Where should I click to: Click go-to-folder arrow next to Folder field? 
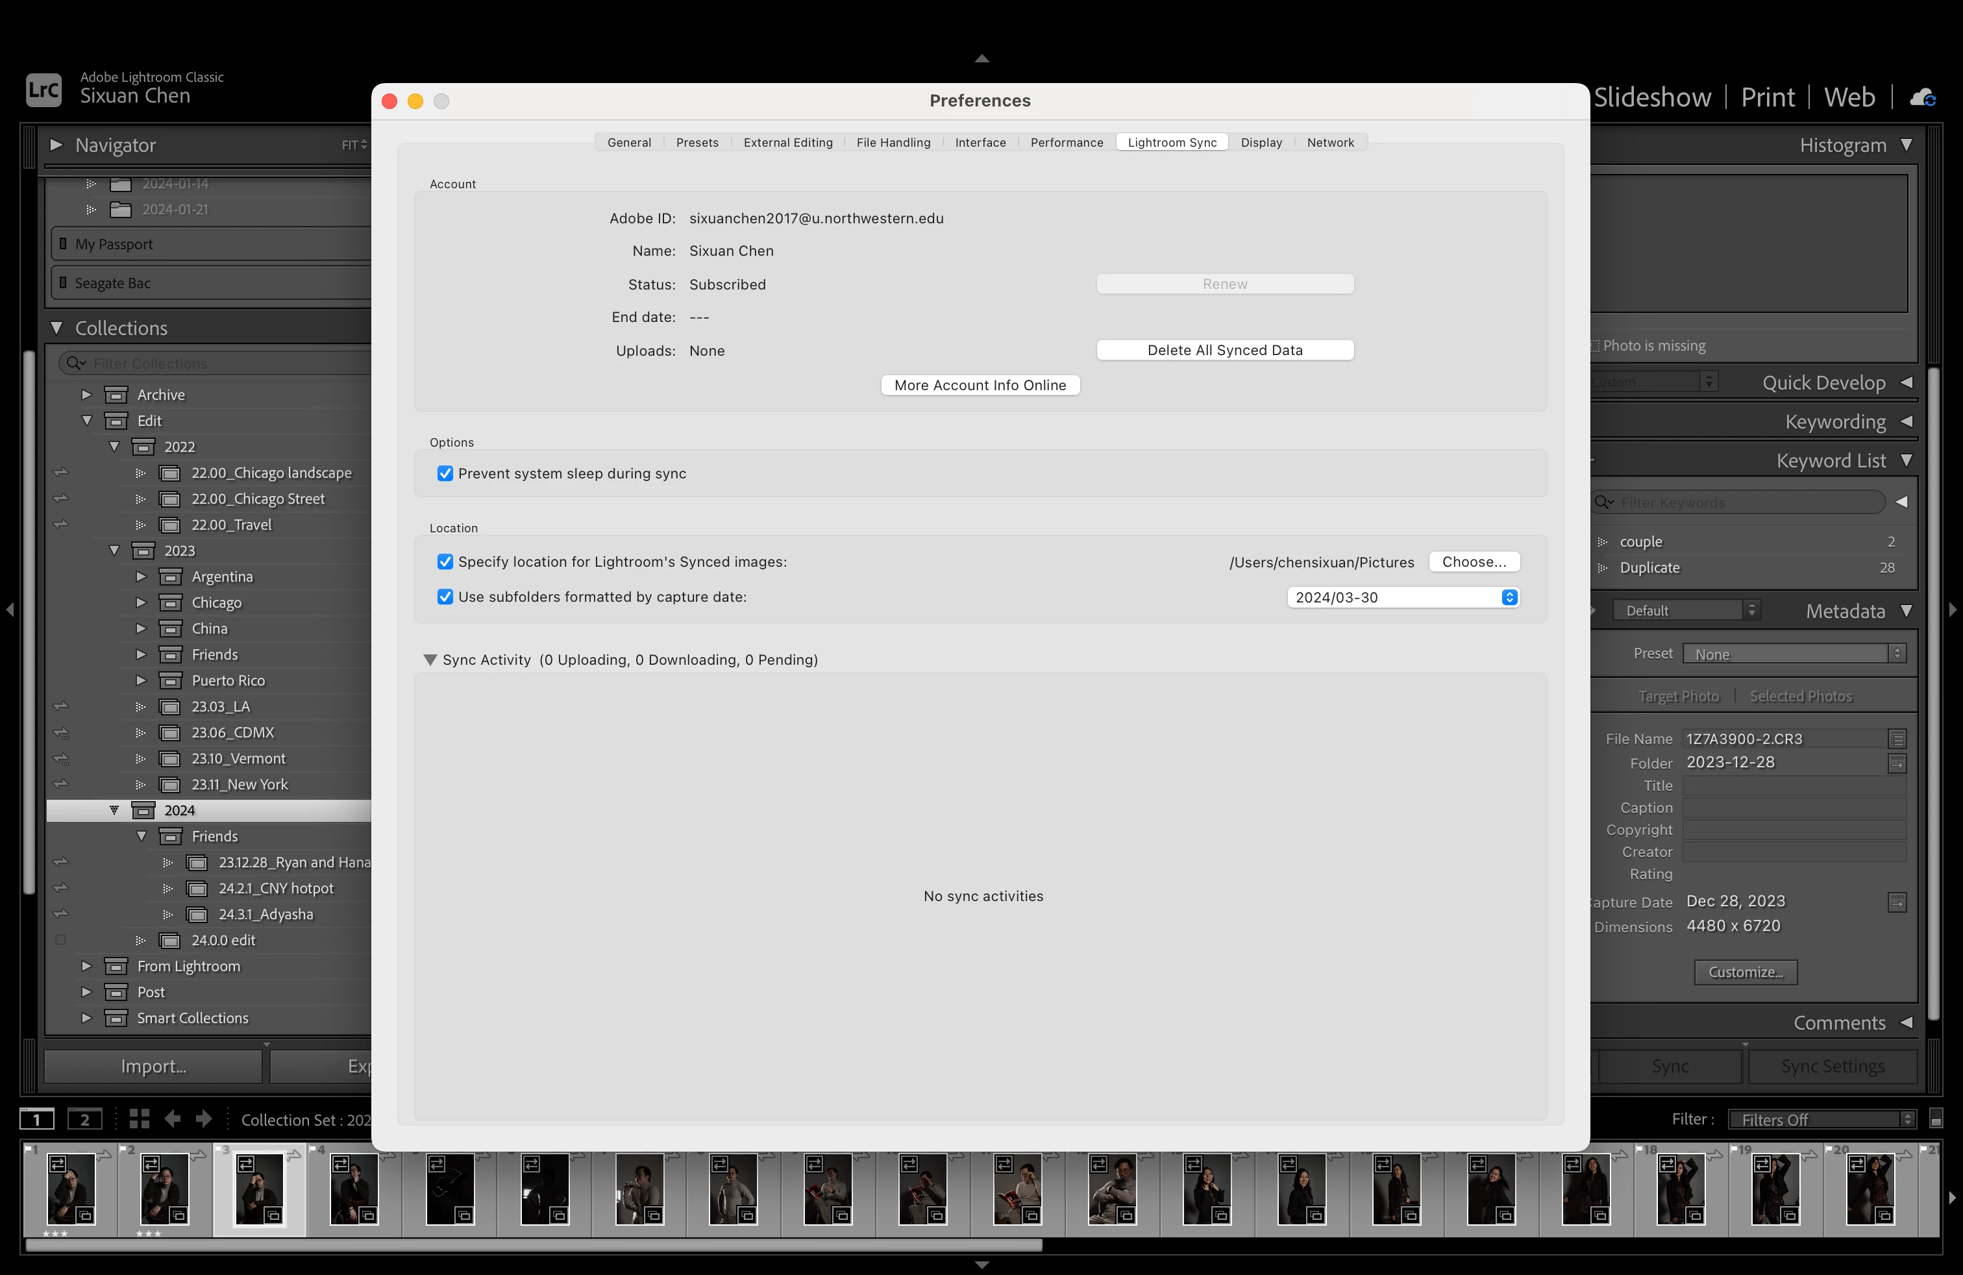tap(1896, 763)
